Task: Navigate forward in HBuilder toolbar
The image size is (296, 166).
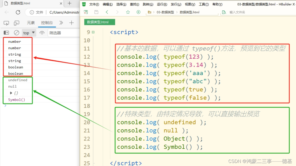Action: (x=117, y=12)
